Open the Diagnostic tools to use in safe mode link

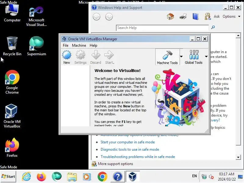pos(130,149)
